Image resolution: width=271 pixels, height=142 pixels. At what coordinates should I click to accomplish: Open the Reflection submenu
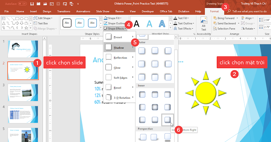click(x=119, y=58)
